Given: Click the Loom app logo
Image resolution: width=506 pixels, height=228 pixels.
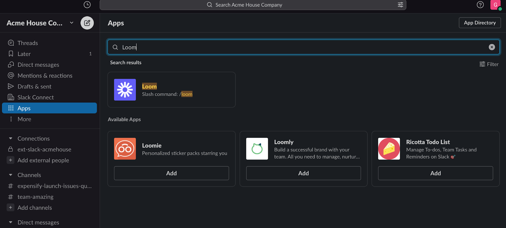Looking at the screenshot, I should pos(125,90).
